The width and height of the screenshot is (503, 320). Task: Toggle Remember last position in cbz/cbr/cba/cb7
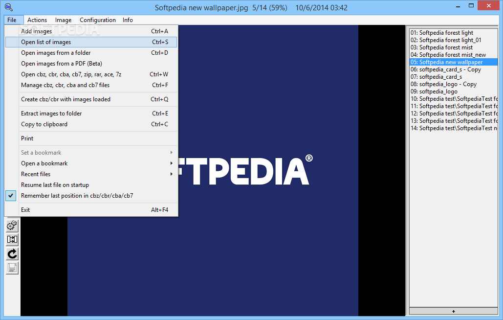tap(91, 195)
